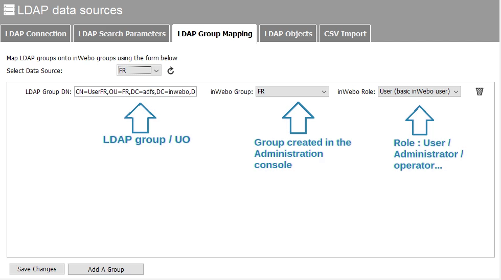501x280 pixels.
Task: Select the LDAP Group Mapping tab
Action: pos(214,34)
